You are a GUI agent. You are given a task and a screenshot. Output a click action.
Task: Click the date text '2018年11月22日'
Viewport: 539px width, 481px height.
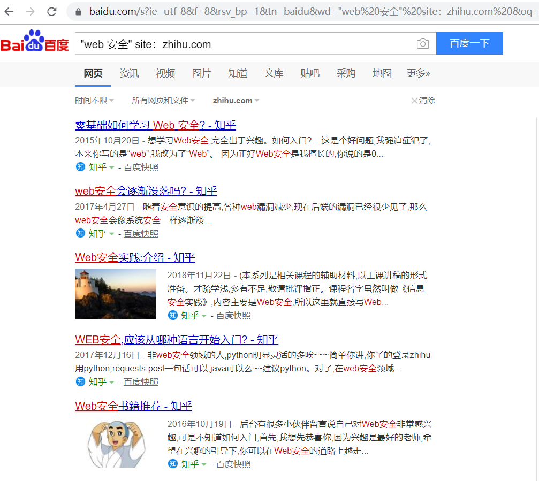[x=199, y=276]
